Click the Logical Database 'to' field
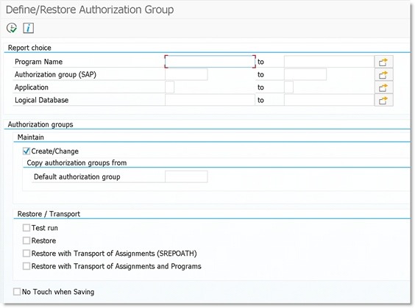This screenshot has width=415, height=308. (329, 100)
